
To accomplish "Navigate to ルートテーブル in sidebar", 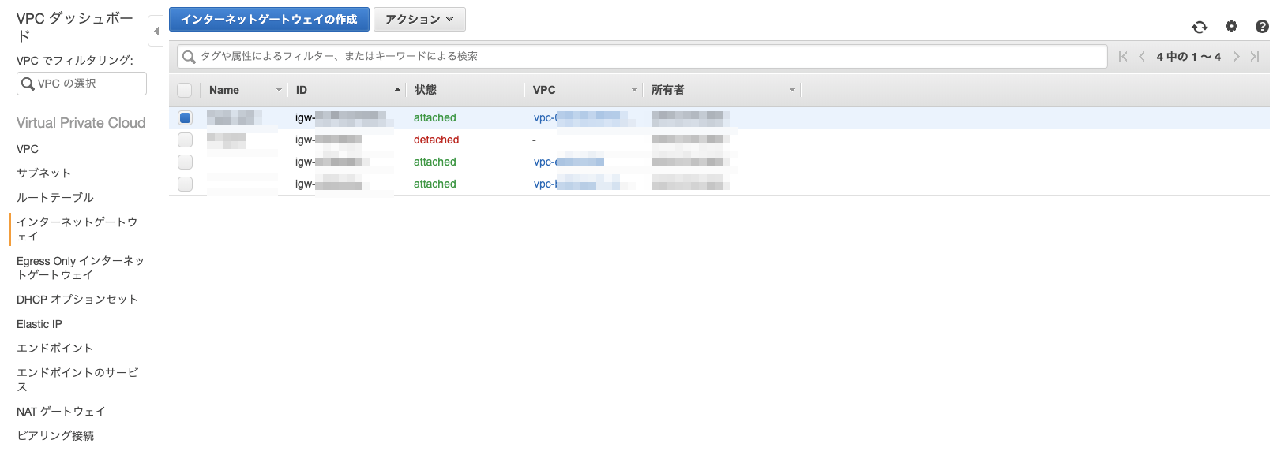I will click(x=55, y=198).
